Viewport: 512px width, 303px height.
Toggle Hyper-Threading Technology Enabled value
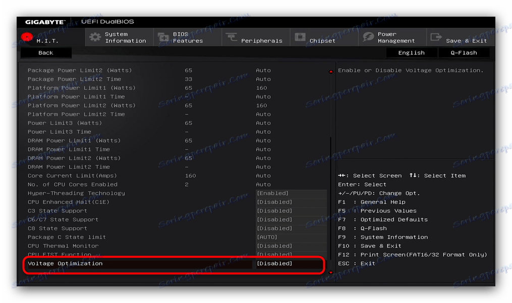[291, 193]
